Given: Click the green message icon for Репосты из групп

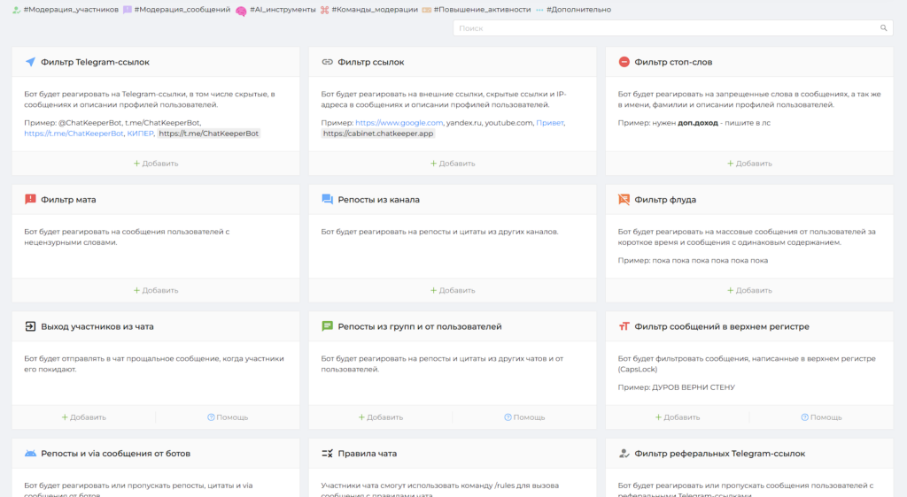Looking at the screenshot, I should point(328,326).
